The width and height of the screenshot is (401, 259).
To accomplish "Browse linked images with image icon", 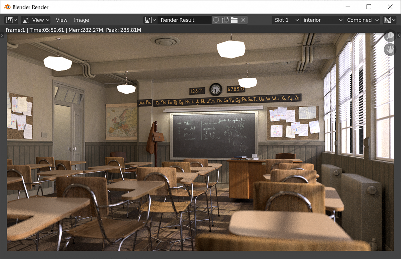I will tap(150, 20).
